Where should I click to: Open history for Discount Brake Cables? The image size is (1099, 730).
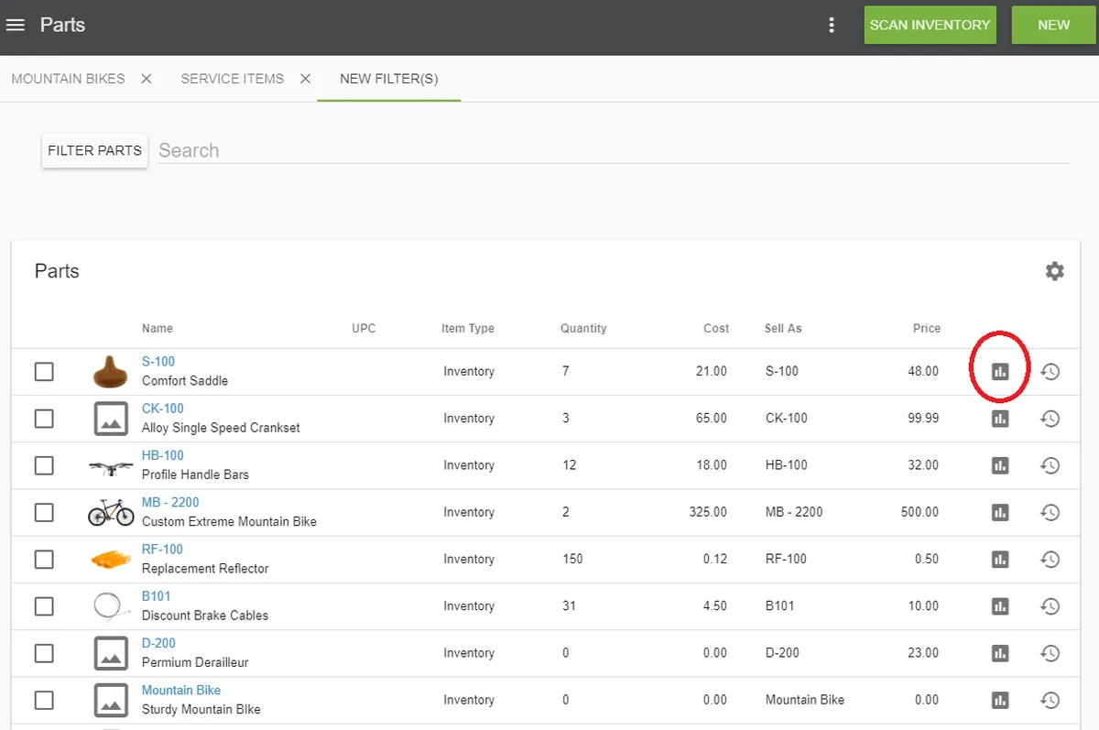coord(1050,605)
